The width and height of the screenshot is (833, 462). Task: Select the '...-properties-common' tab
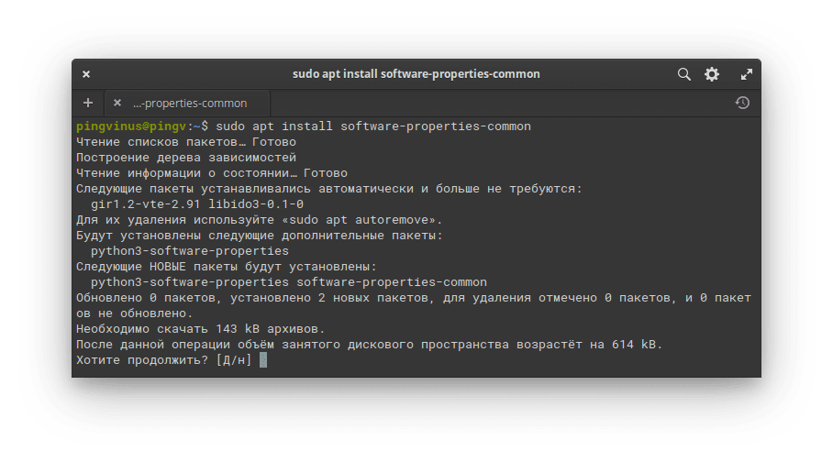click(x=187, y=103)
